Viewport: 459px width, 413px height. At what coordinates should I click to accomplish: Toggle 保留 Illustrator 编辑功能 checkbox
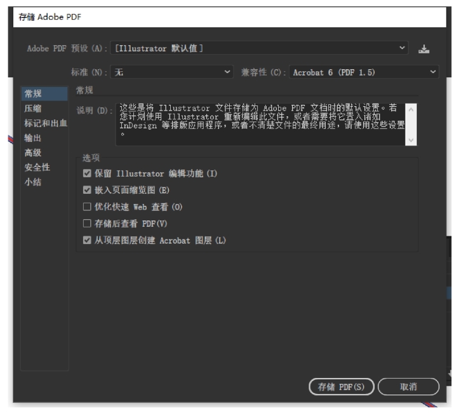(x=87, y=173)
